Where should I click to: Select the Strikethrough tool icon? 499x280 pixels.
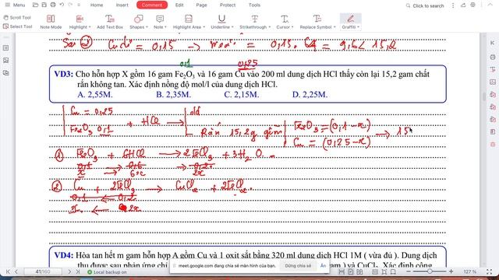[255, 19]
